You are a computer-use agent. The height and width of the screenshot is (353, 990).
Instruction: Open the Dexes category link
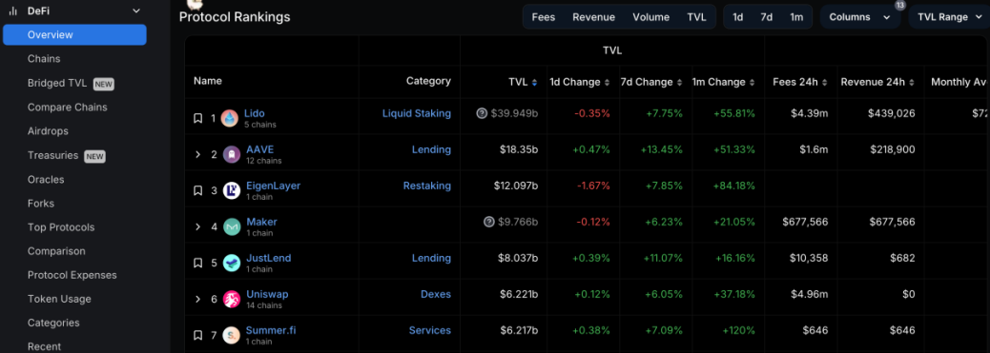pos(436,294)
